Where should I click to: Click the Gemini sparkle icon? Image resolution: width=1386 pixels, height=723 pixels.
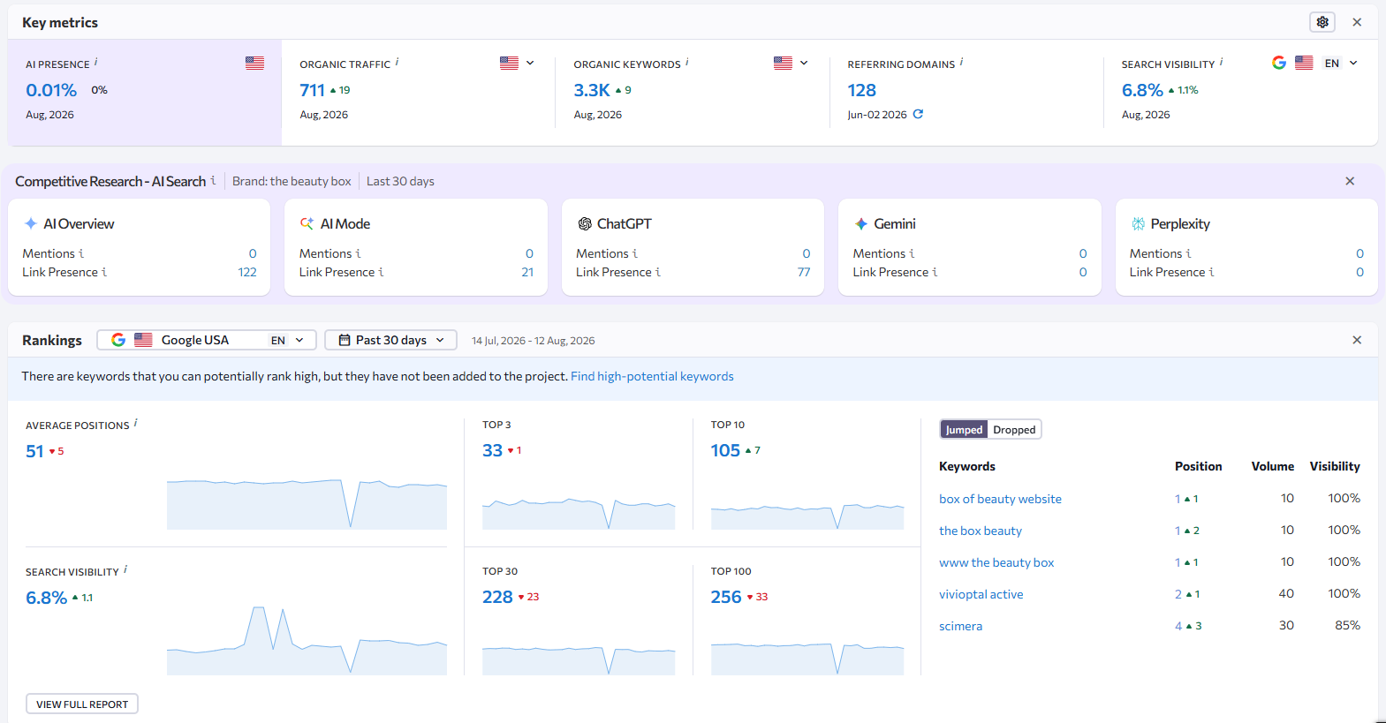coord(861,224)
